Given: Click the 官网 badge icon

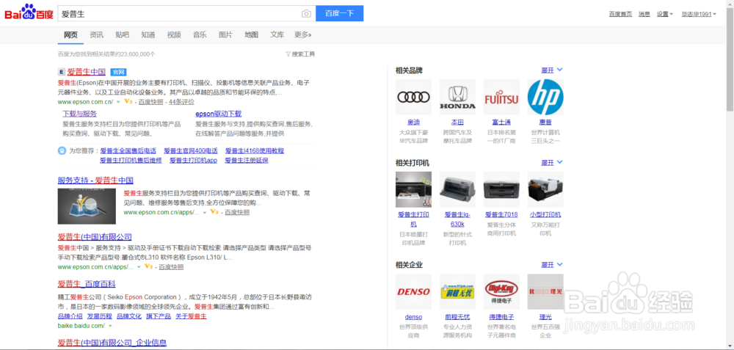Looking at the screenshot, I should (x=118, y=72).
